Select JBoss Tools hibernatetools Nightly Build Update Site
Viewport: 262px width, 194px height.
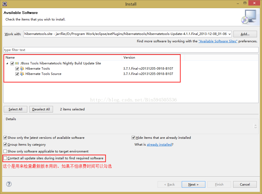[61, 63]
